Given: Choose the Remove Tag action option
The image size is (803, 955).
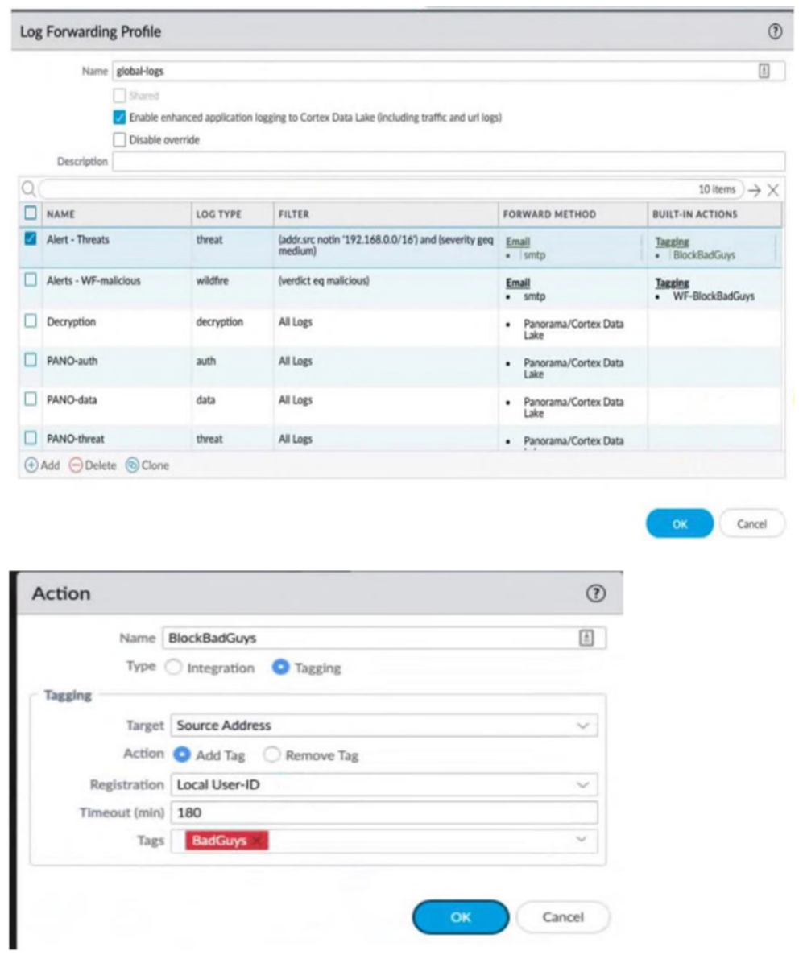Looking at the screenshot, I should point(271,755).
